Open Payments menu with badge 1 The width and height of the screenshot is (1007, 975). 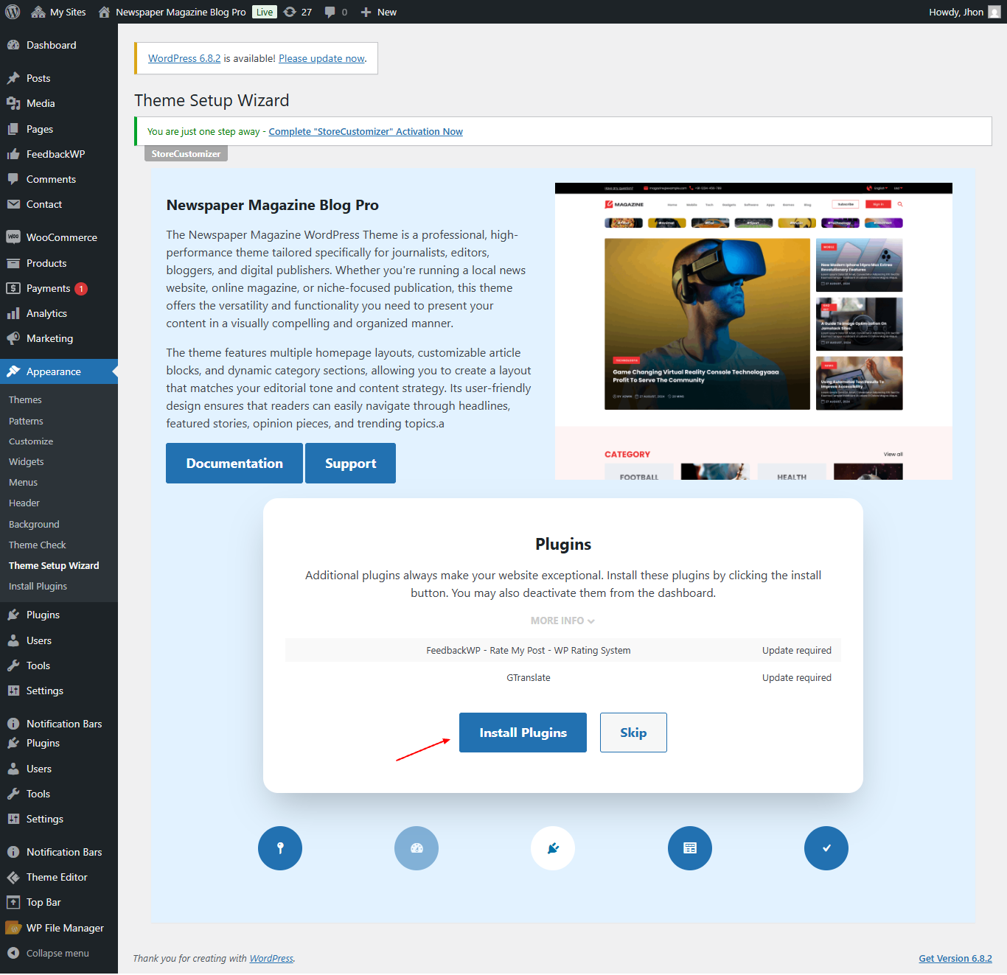pos(59,288)
